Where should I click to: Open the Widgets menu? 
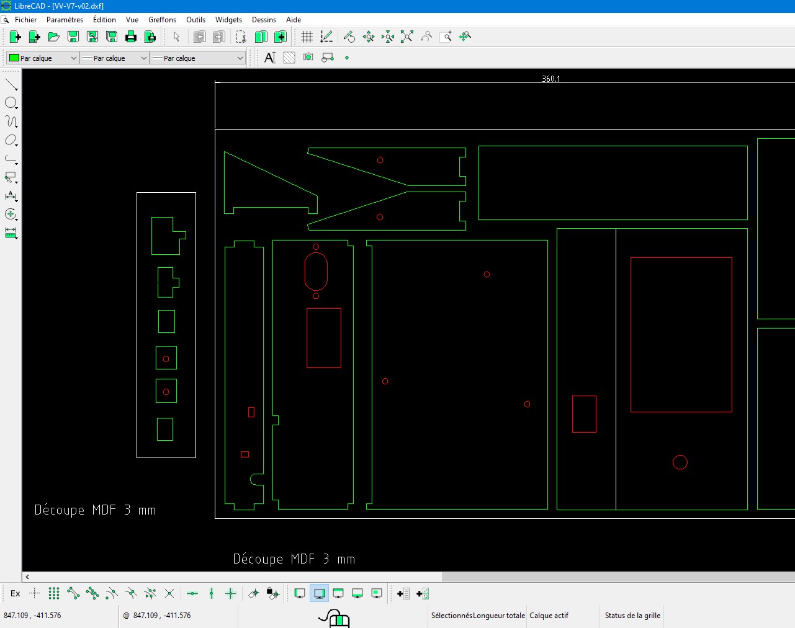[228, 20]
